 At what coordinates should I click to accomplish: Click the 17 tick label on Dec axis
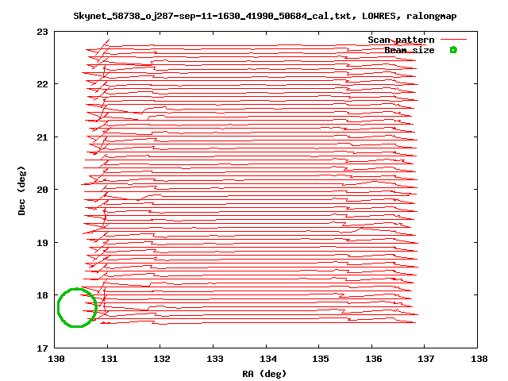tap(42, 348)
